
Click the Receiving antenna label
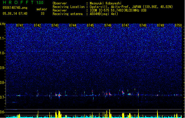click(x=68, y=14)
